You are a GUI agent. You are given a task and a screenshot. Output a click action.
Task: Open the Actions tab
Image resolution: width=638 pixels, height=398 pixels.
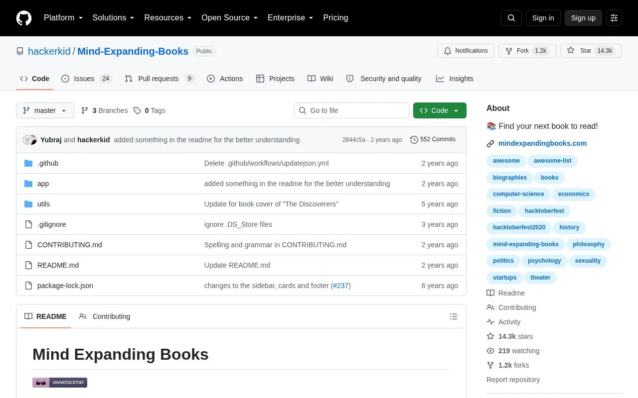pos(225,79)
